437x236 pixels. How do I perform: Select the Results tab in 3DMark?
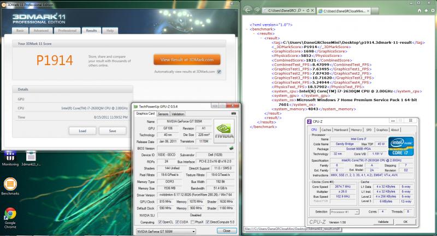91,31
